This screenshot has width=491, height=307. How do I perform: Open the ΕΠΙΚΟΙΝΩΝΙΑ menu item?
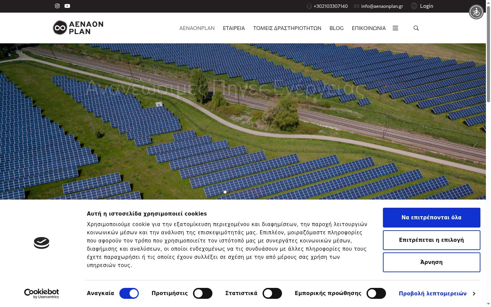point(369,28)
